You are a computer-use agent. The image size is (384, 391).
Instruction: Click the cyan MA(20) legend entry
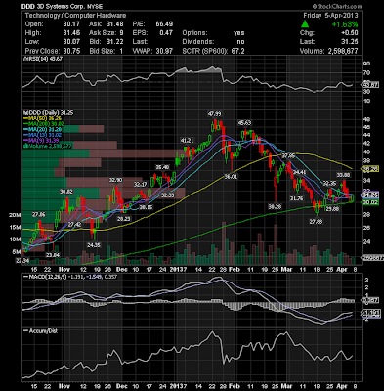42,129
